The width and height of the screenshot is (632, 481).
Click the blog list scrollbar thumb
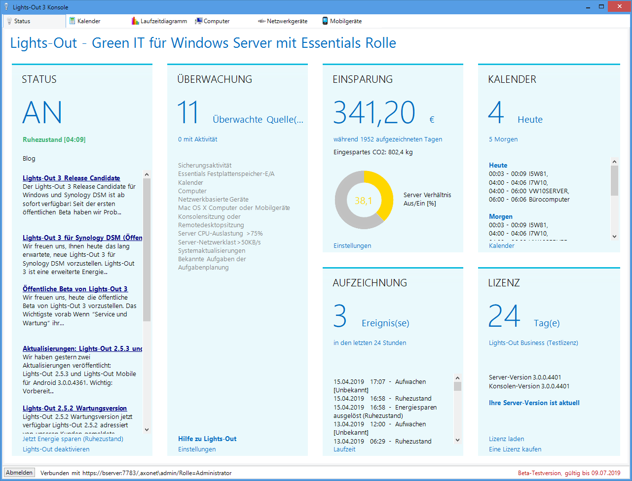point(147,250)
